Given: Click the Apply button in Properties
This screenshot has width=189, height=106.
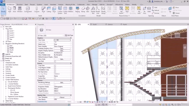Looking at the screenshot, I should coord(69,102).
